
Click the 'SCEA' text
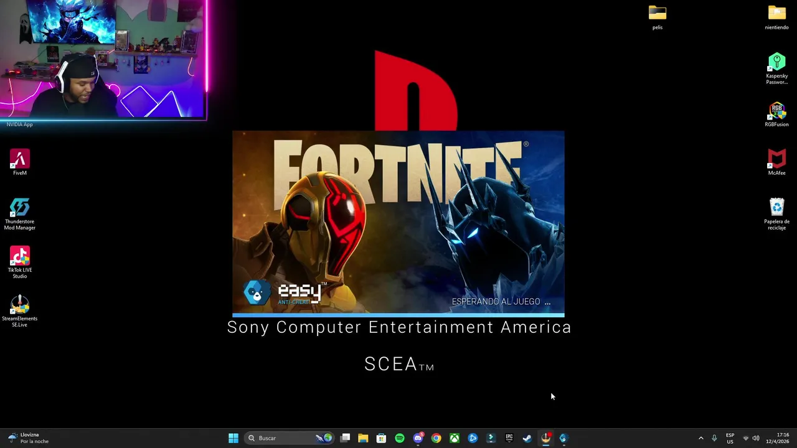point(399,364)
